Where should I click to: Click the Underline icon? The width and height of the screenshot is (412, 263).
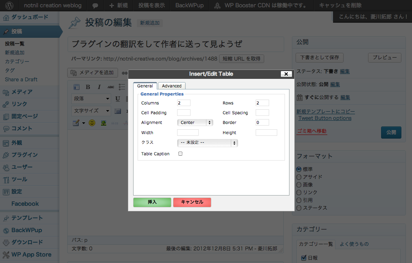[118, 99]
